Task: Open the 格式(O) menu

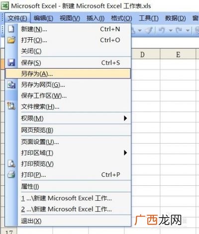Action: coord(121,18)
